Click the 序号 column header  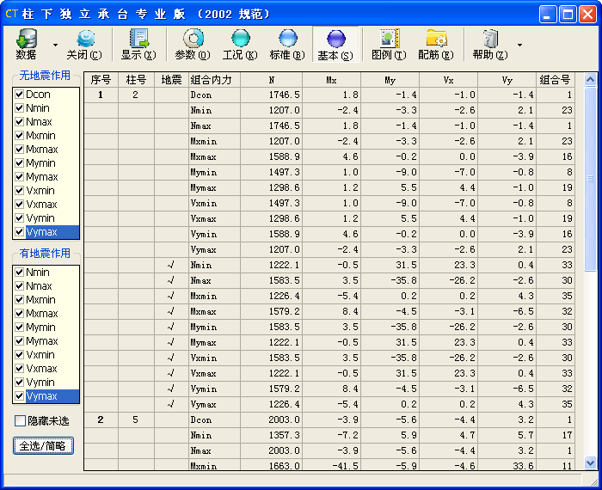[x=101, y=80]
